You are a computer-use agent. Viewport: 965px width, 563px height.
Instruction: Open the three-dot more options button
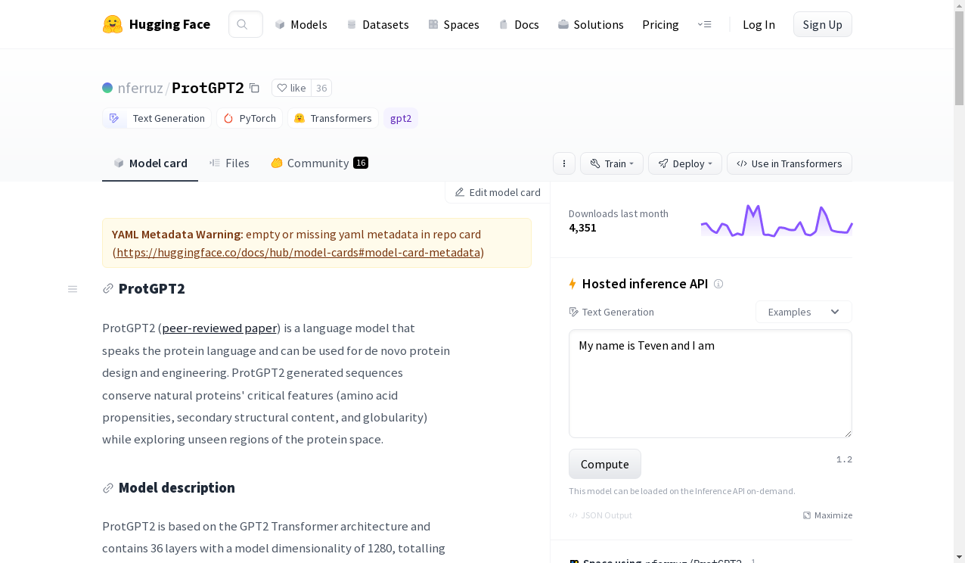pos(564,163)
